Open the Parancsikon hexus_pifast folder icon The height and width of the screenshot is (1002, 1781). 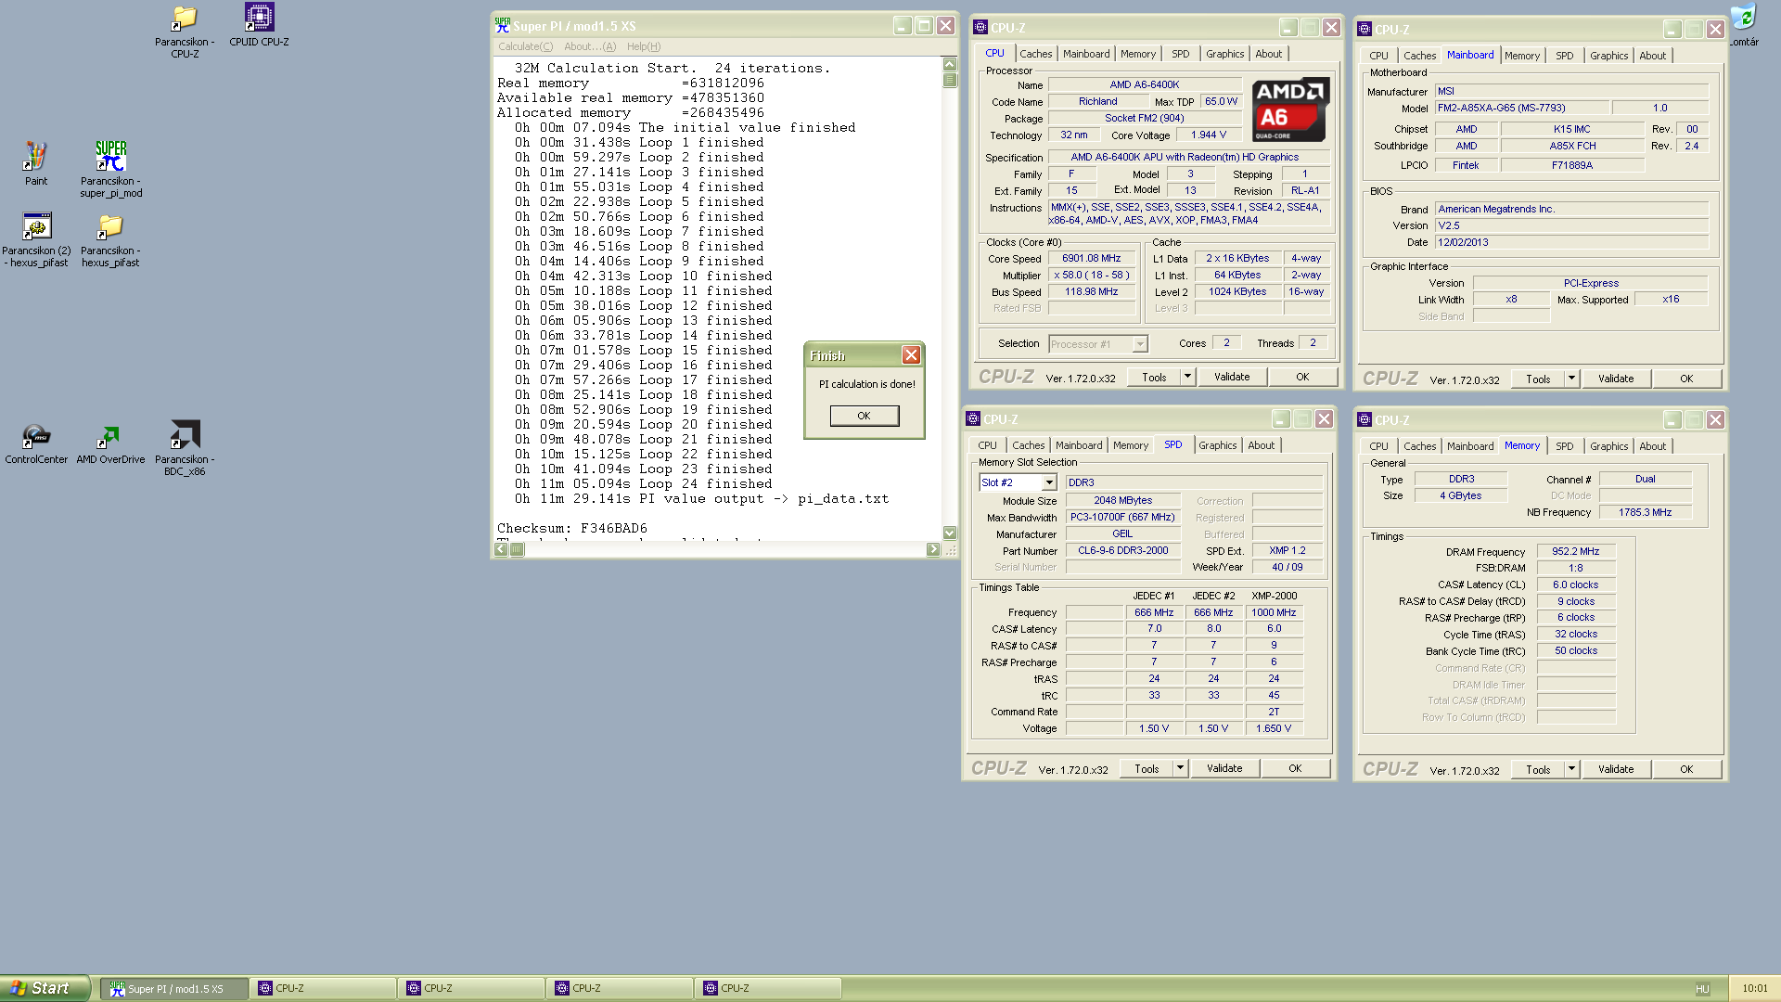[110, 240]
